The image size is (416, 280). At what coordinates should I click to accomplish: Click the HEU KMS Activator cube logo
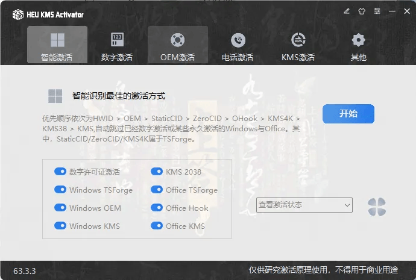click(17, 14)
